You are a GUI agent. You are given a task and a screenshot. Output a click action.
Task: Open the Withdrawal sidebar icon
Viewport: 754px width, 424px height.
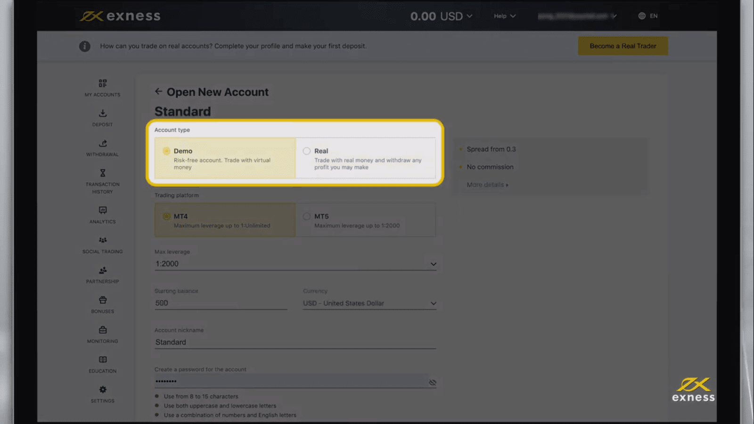click(102, 143)
